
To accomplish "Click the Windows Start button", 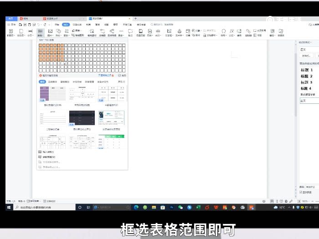I will (x=9, y=207).
